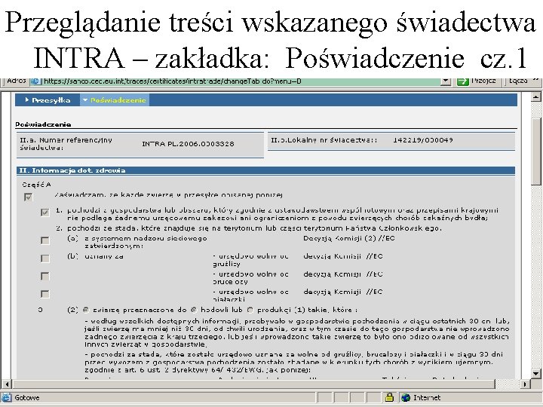Image resolution: width=543 pixels, height=407 pixels.
Task: Toggle the Zaświadczam checkbox under Część A
Action: pyautogui.click(x=28, y=197)
